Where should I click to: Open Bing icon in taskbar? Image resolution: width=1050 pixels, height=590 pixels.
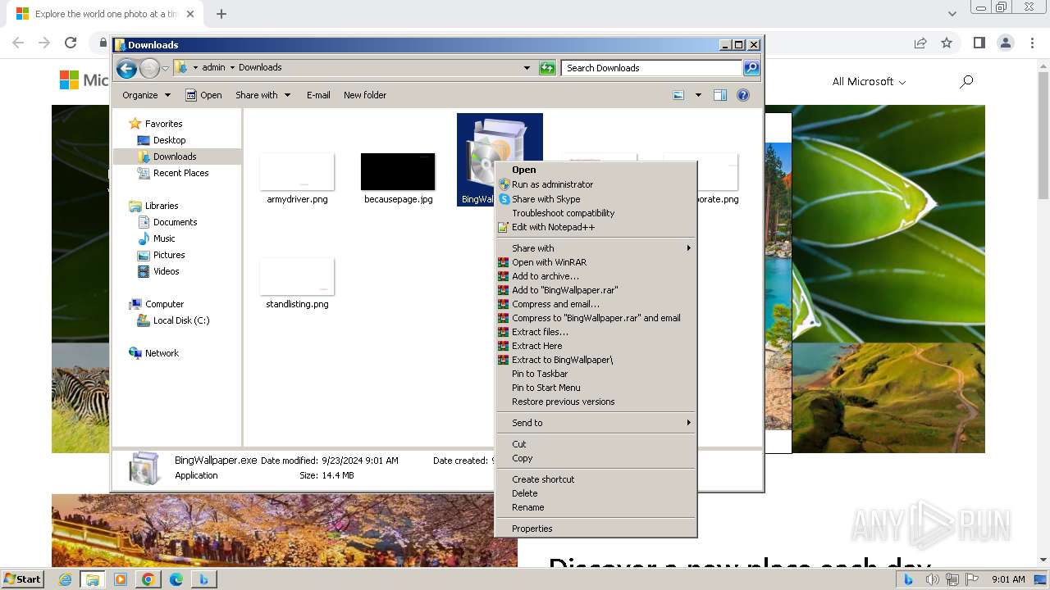coord(203,579)
